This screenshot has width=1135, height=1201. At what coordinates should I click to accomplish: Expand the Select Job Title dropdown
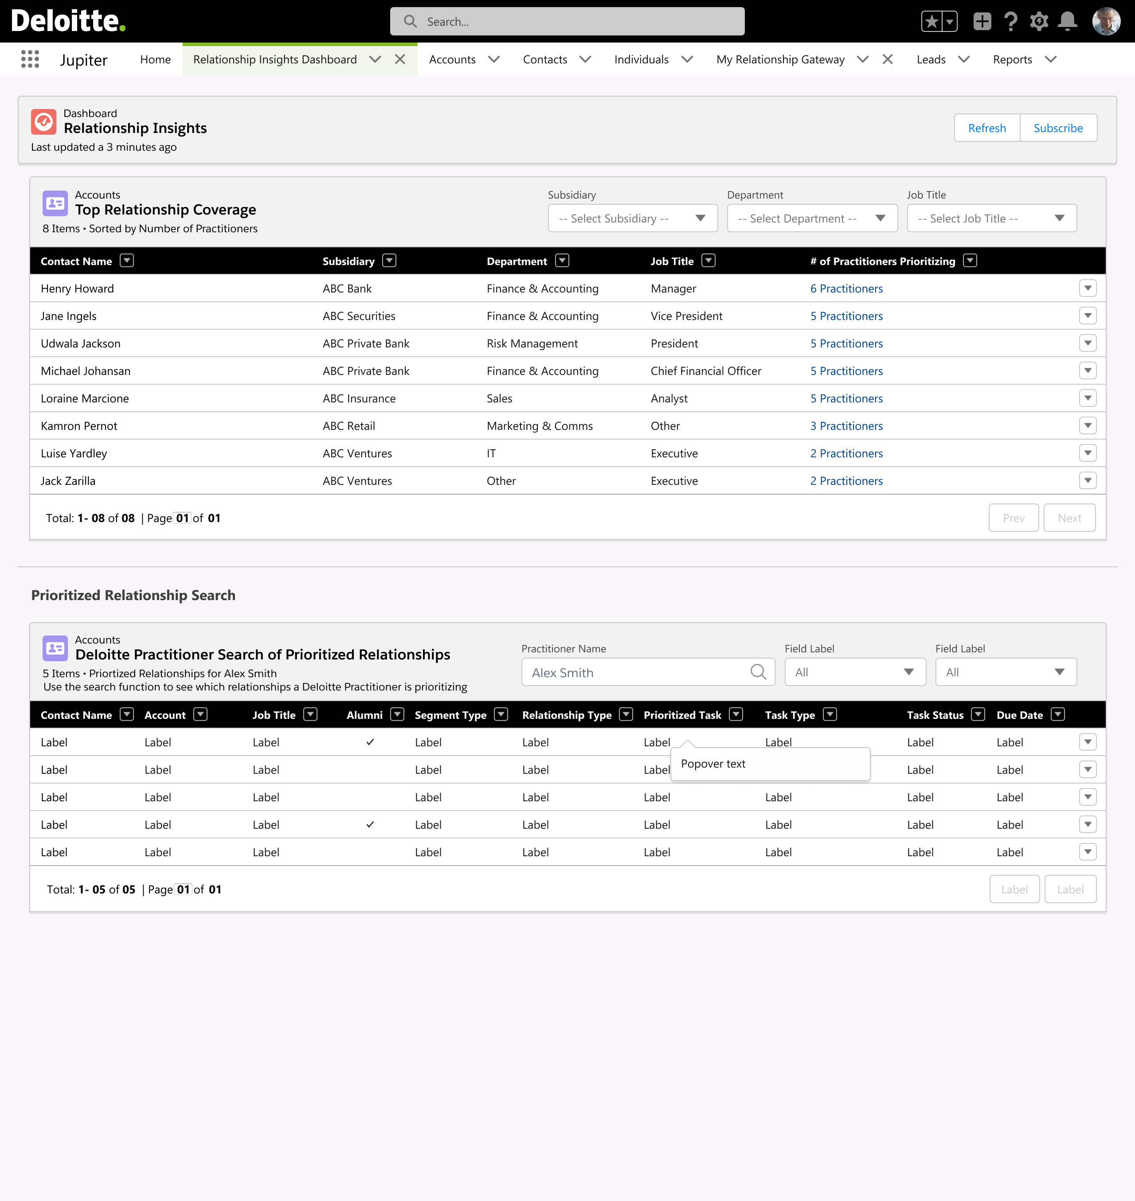tap(992, 218)
